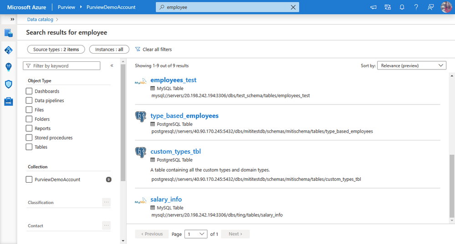This screenshot has width=455, height=244.
Task: Check the Reports object type
Action: click(x=29, y=128)
